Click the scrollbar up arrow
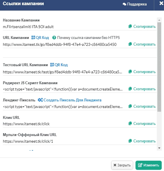 click(159, 20)
